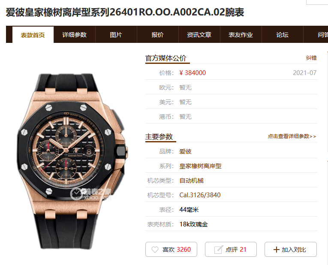Open the 皇家橡树离岸型 series link
This screenshot has height=265, width=328.
click(x=200, y=166)
